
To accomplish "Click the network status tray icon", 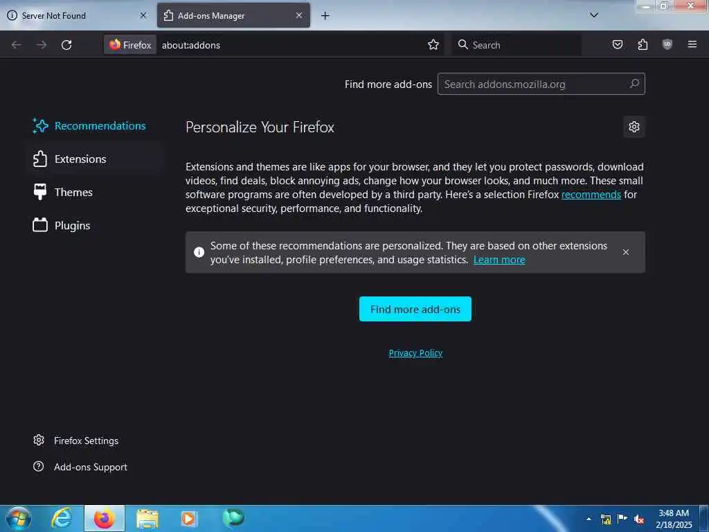I will (x=606, y=519).
